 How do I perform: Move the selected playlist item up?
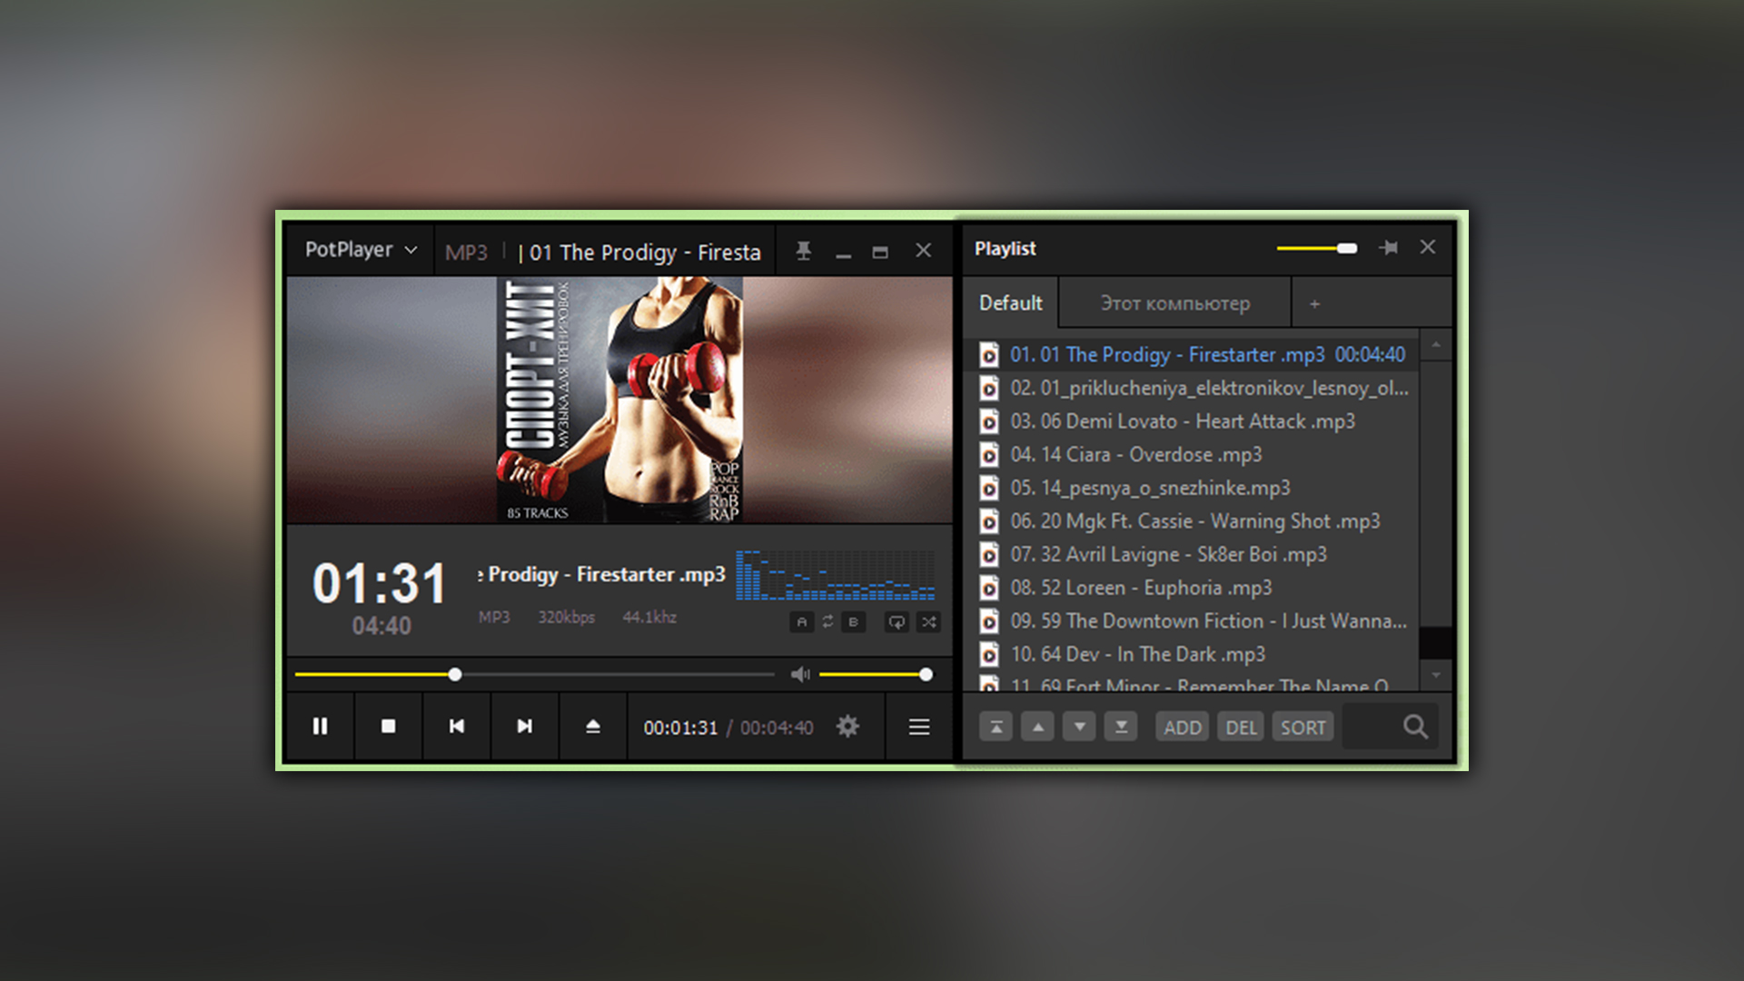[1037, 727]
